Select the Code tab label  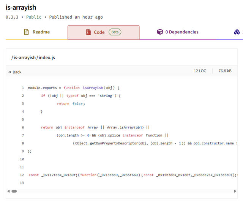point(99,32)
